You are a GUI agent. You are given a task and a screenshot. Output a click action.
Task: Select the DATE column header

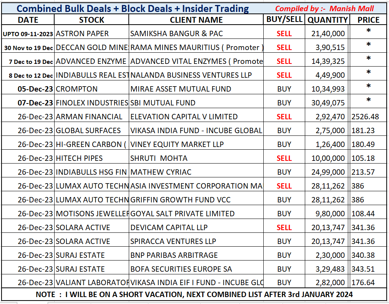pos(28,20)
